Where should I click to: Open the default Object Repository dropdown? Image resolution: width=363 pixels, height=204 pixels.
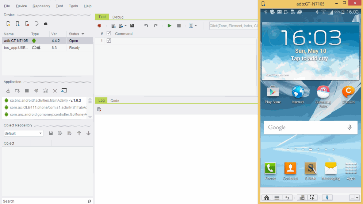[23, 133]
